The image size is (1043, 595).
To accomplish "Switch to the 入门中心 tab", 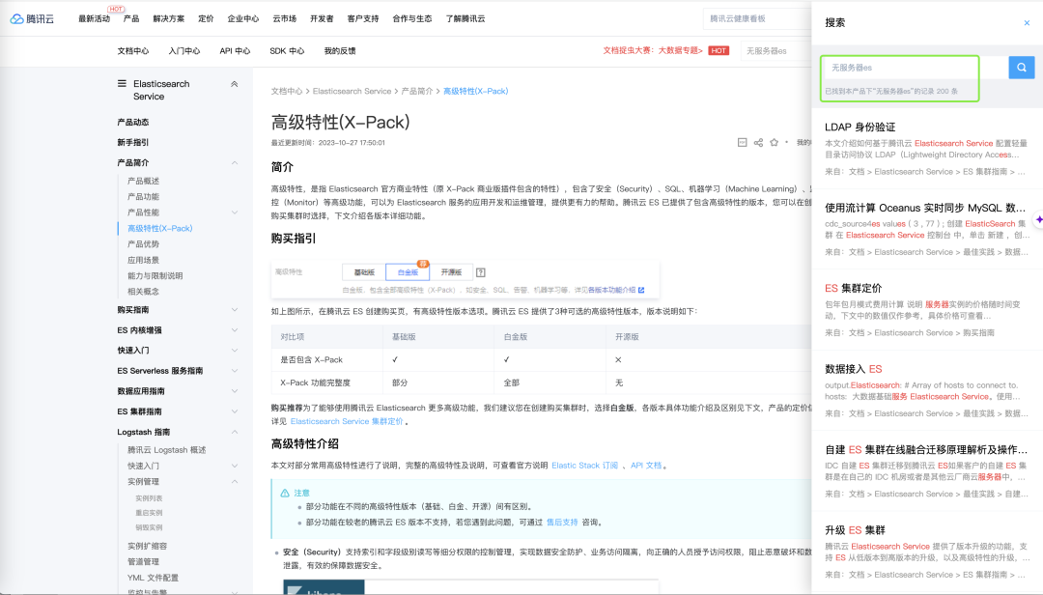I will tap(184, 50).
